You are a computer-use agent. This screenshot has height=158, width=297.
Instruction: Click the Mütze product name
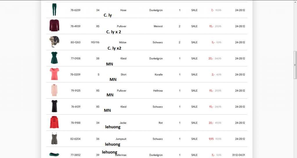[x=123, y=42]
